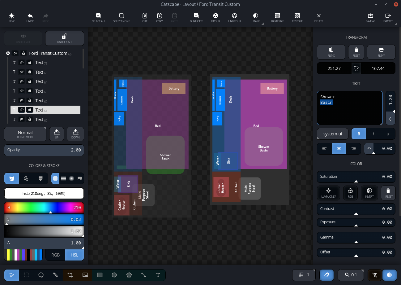Toggle bold text formatting
The image size is (401, 285).
[x=359, y=134]
